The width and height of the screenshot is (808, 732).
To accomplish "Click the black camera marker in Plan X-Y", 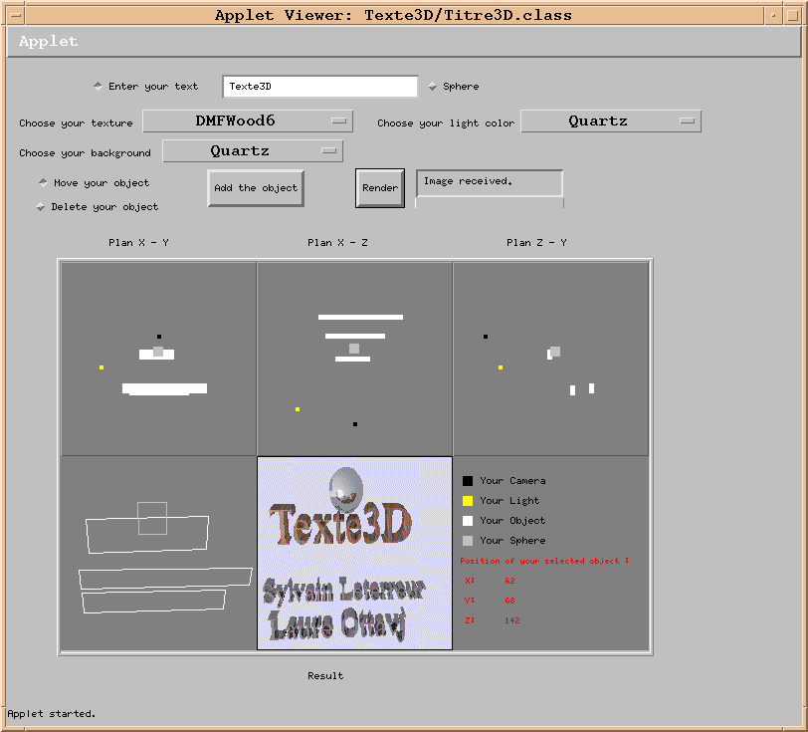I will (x=159, y=337).
